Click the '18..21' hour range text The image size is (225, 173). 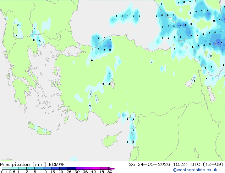click(180, 165)
